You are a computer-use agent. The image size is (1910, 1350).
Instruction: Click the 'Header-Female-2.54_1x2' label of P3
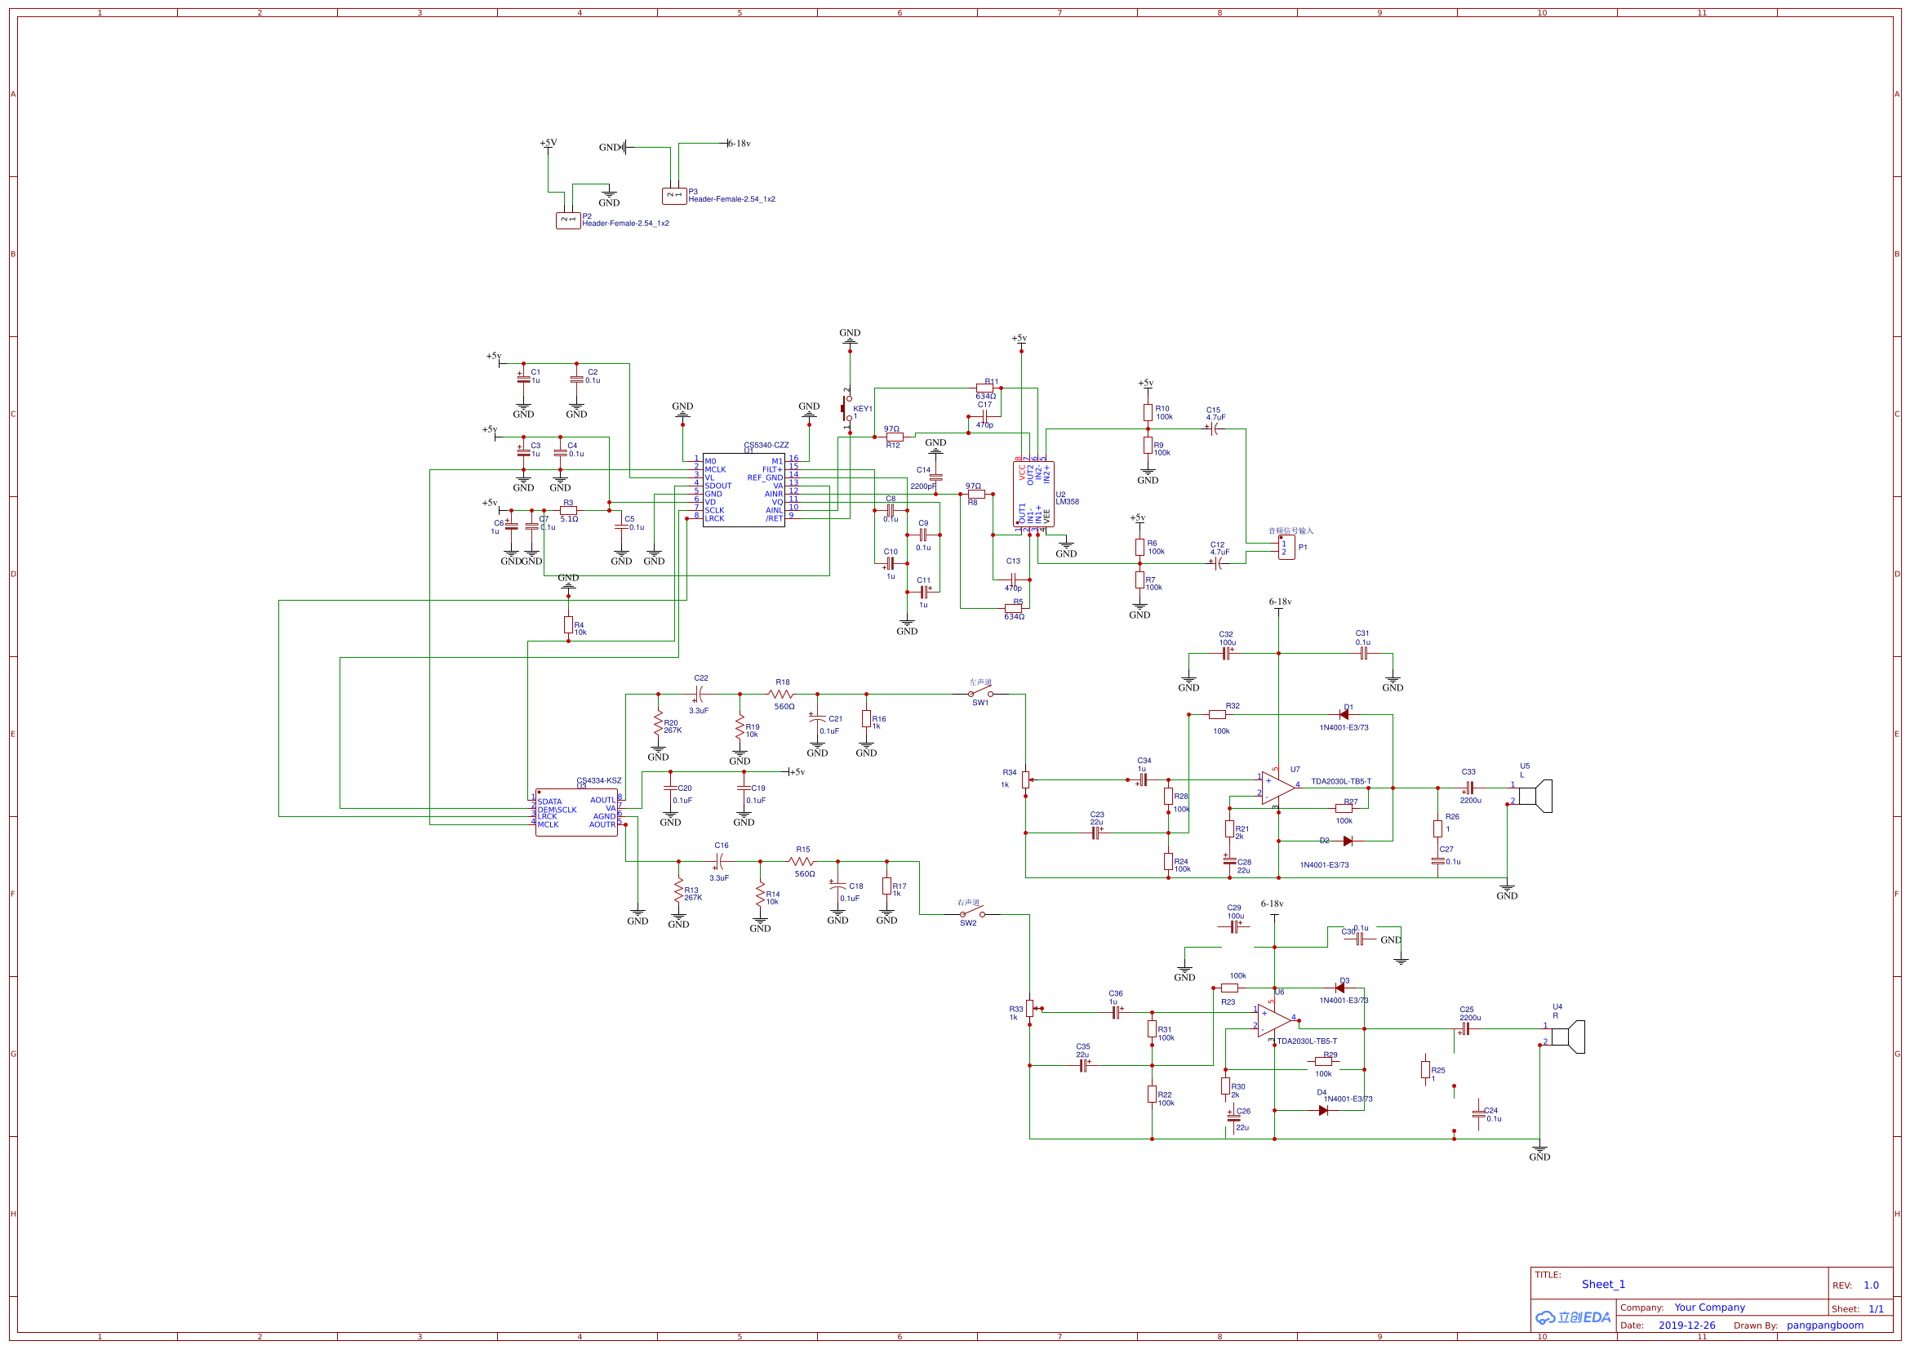coord(731,199)
